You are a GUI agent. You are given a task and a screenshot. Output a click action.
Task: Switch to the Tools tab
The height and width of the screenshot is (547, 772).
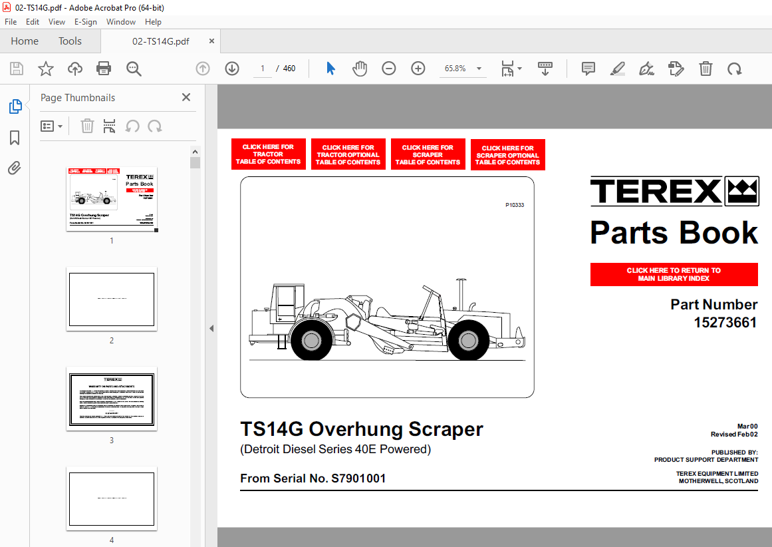pos(70,41)
